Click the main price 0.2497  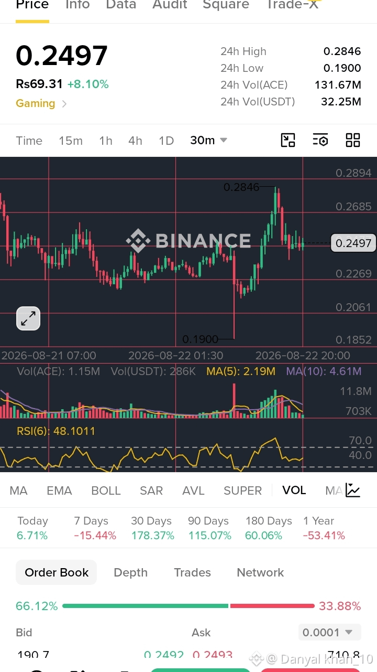tap(62, 56)
